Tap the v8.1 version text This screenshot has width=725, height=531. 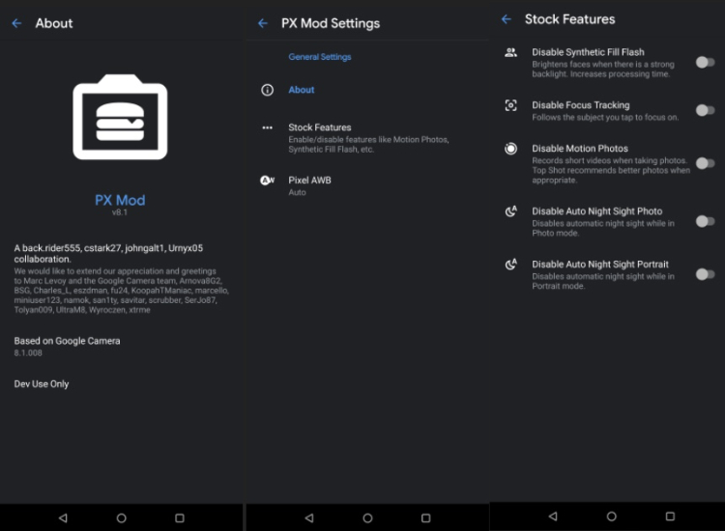click(120, 212)
